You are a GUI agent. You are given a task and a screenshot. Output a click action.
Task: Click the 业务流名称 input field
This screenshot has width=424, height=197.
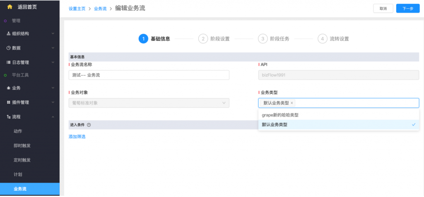click(149, 75)
